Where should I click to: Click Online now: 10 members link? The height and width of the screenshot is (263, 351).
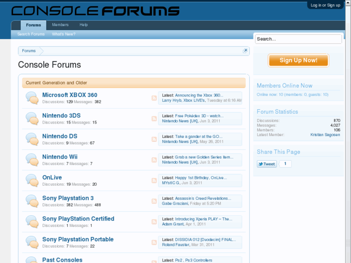pos(293,95)
